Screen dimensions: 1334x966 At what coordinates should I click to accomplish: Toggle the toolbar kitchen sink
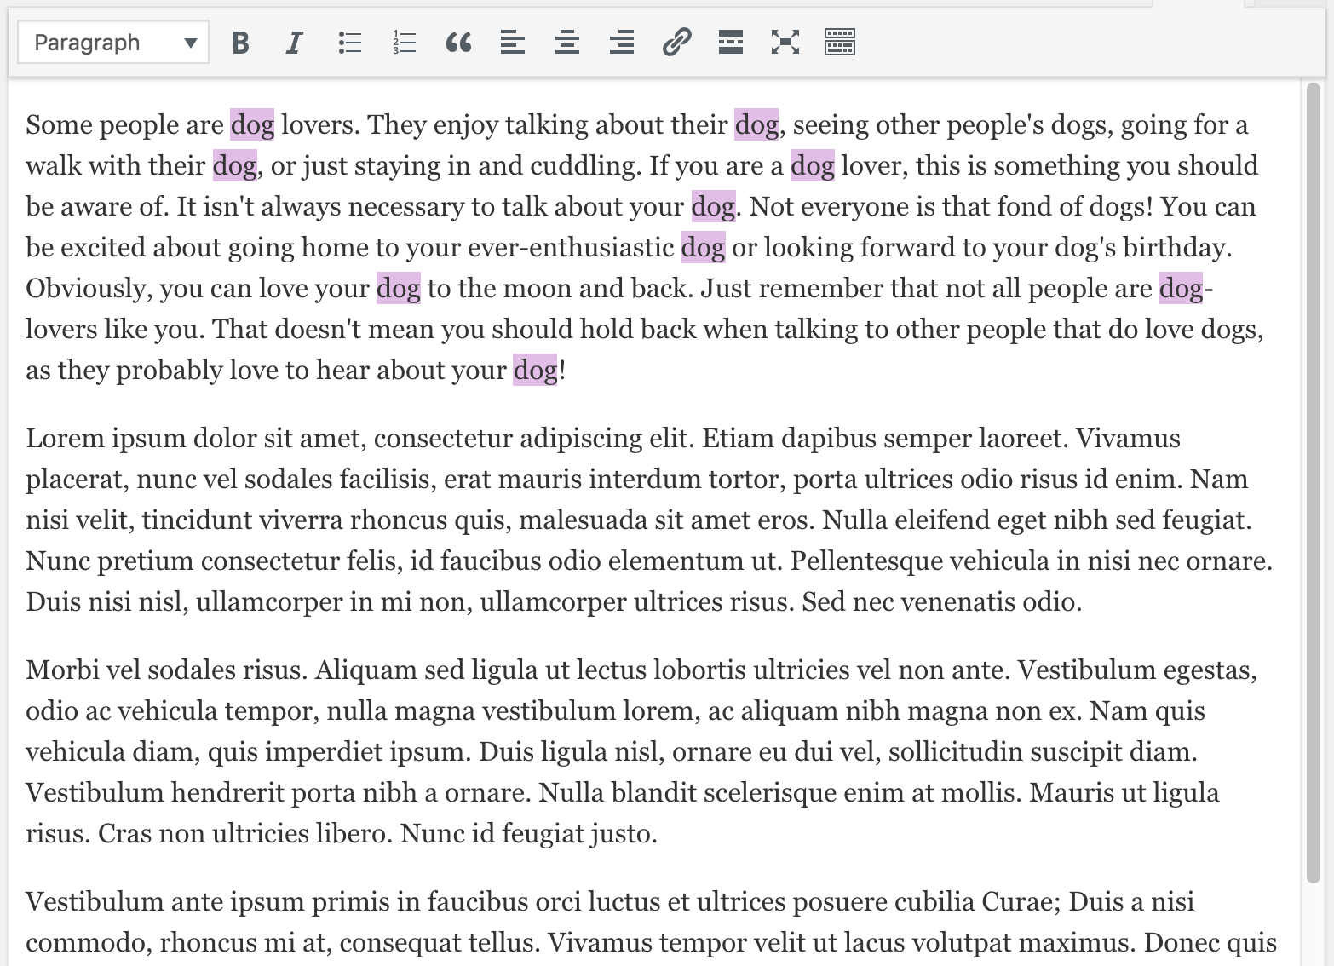(x=840, y=43)
